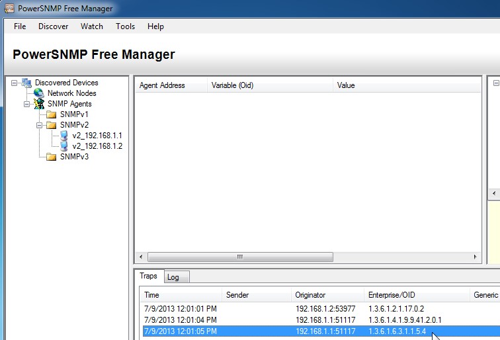The image size is (500, 340).
Task: Click the v2_192.168.1.2 device icon
Action: (64, 146)
